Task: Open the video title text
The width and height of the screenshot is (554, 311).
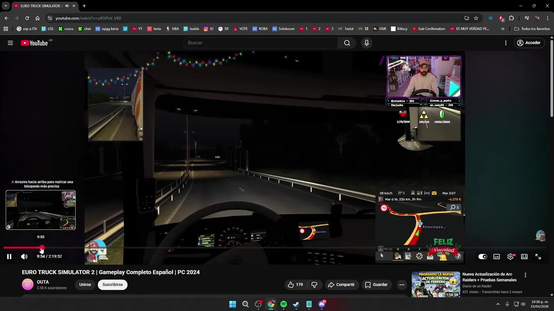Action: coord(111,272)
